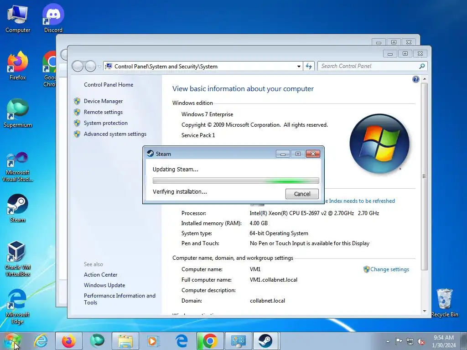This screenshot has height=350, width=467.
Task: Click scroll up arrow in System window
Action: [x=425, y=79]
